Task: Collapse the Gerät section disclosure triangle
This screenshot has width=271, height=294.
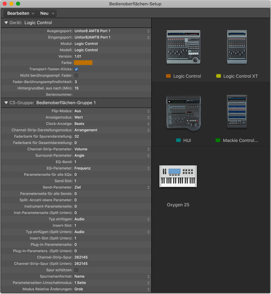Action: click(x=6, y=23)
